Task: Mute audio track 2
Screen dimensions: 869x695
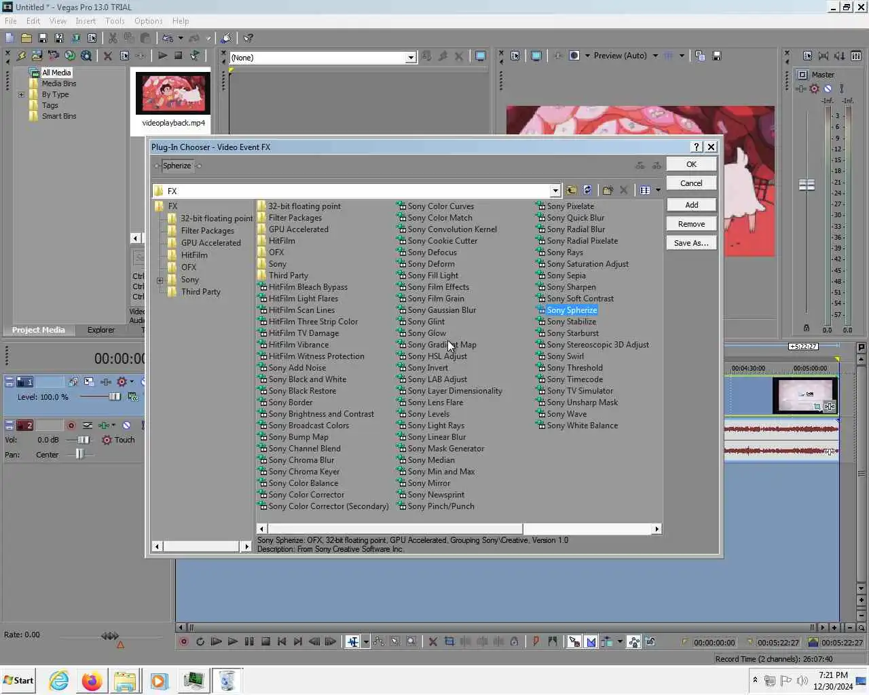Action: (126, 426)
